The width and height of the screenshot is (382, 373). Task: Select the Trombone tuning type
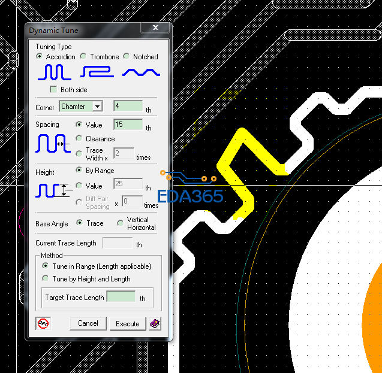(83, 56)
